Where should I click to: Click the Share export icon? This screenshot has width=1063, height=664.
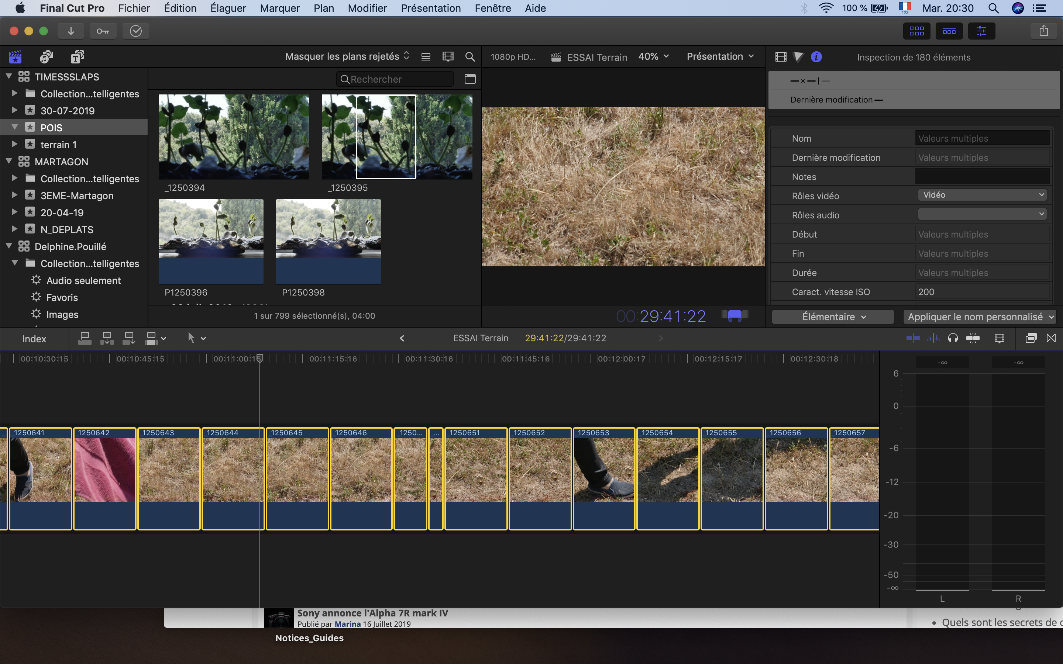[x=1044, y=31]
